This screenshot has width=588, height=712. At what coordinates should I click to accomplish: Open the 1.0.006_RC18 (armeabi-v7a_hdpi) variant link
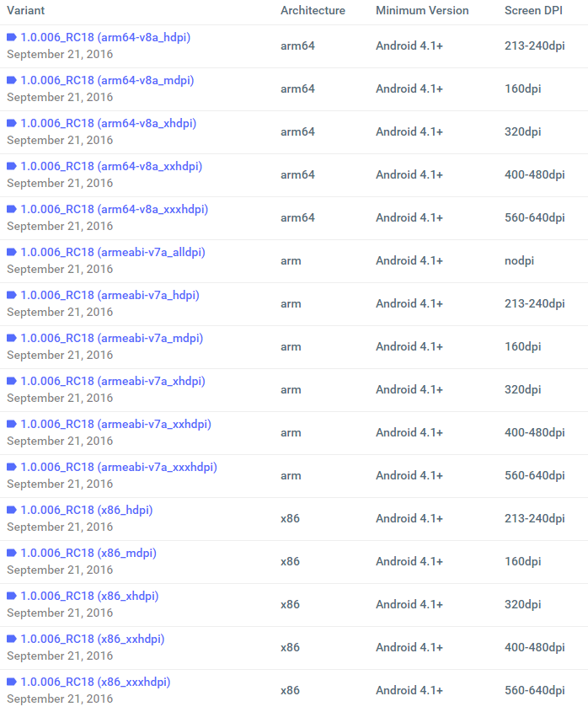[x=110, y=296]
